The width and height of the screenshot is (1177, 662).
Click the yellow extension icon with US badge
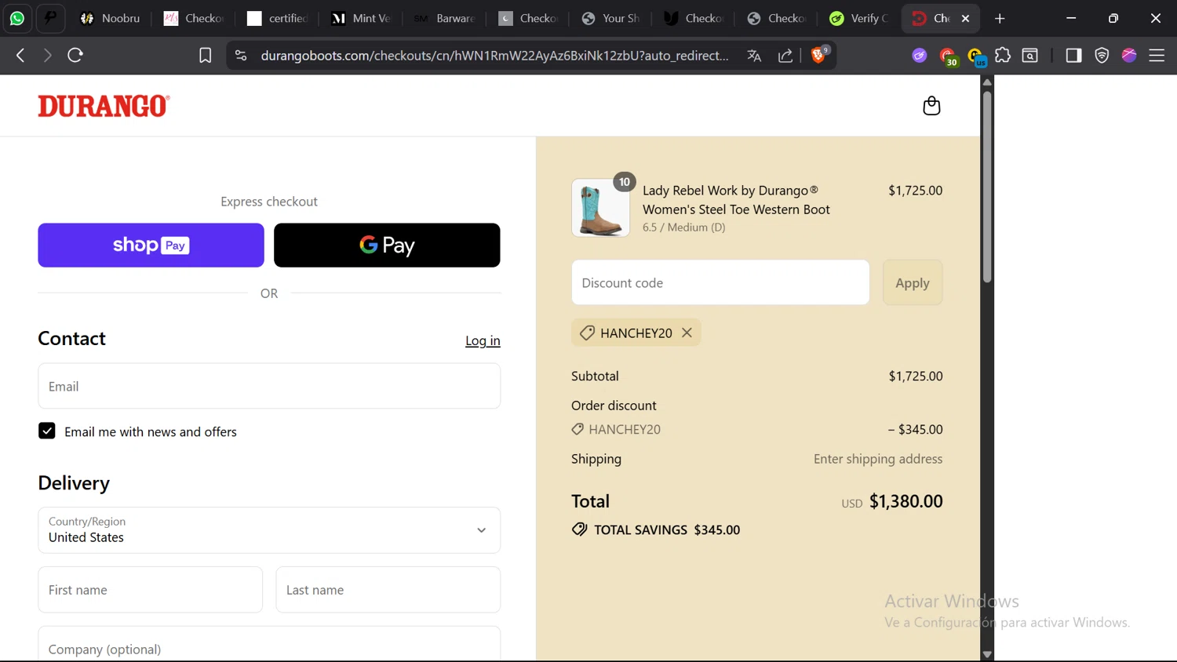pyautogui.click(x=976, y=56)
